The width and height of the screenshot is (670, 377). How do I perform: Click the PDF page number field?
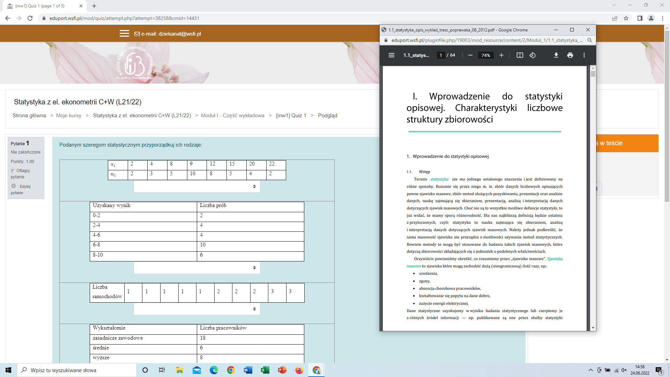click(x=441, y=55)
